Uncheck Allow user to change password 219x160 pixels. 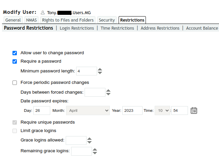click(14, 53)
